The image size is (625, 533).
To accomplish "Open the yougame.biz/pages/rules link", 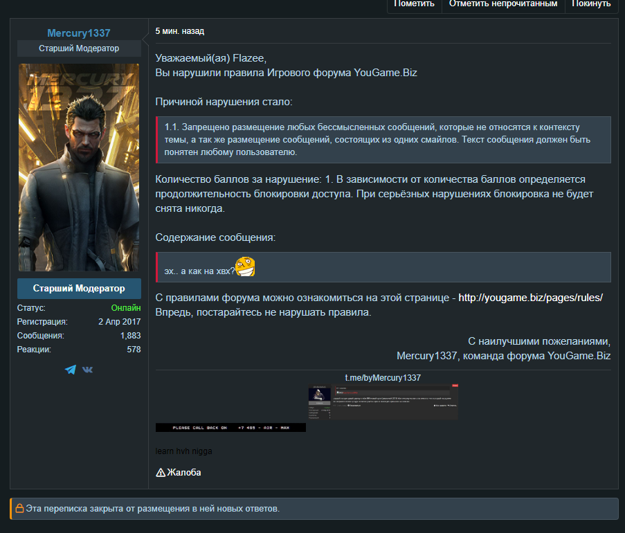I will coord(530,298).
